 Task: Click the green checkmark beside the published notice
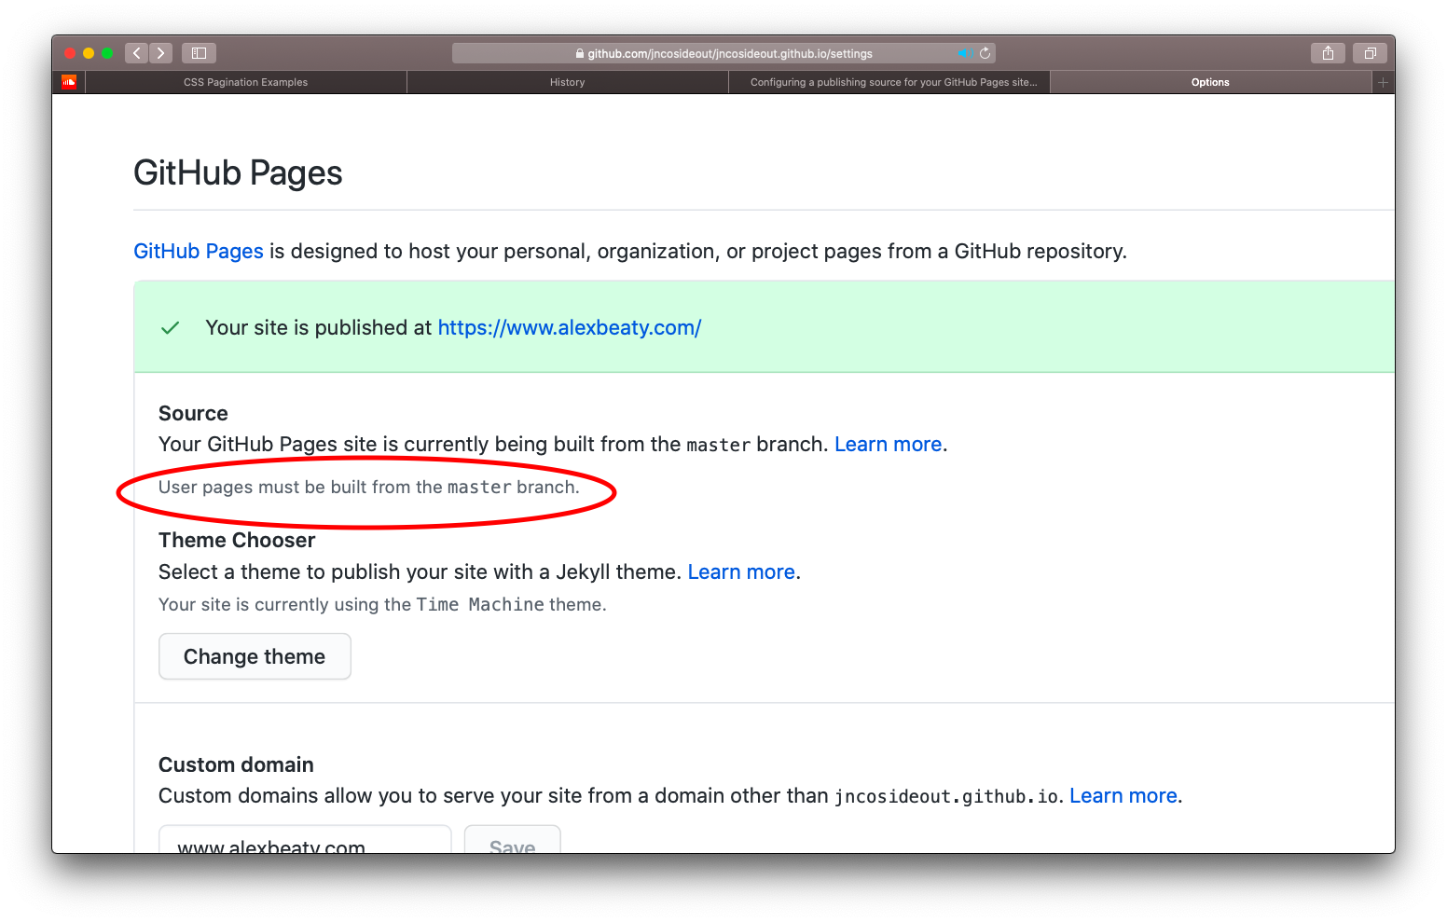(x=171, y=328)
